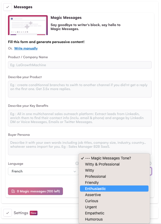Focus the Product / Company Name field
The height and width of the screenshot is (224, 161).
point(80,65)
